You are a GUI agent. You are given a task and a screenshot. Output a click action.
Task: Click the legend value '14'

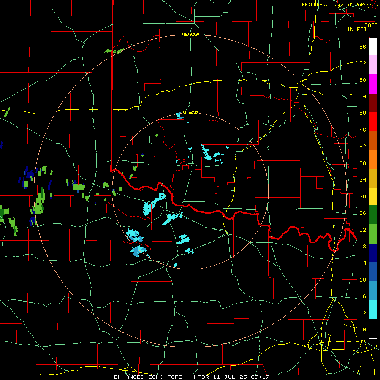363,263
